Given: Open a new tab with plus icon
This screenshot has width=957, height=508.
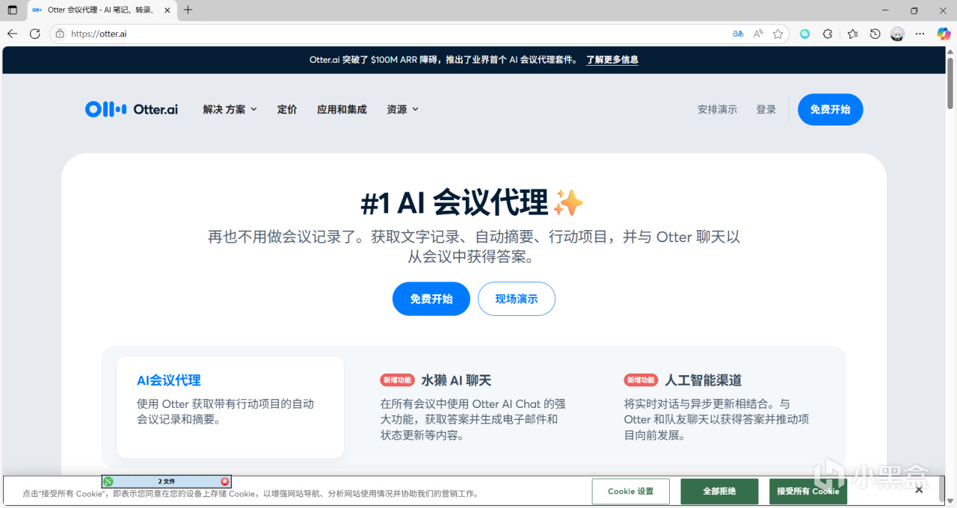Looking at the screenshot, I should pyautogui.click(x=188, y=10).
